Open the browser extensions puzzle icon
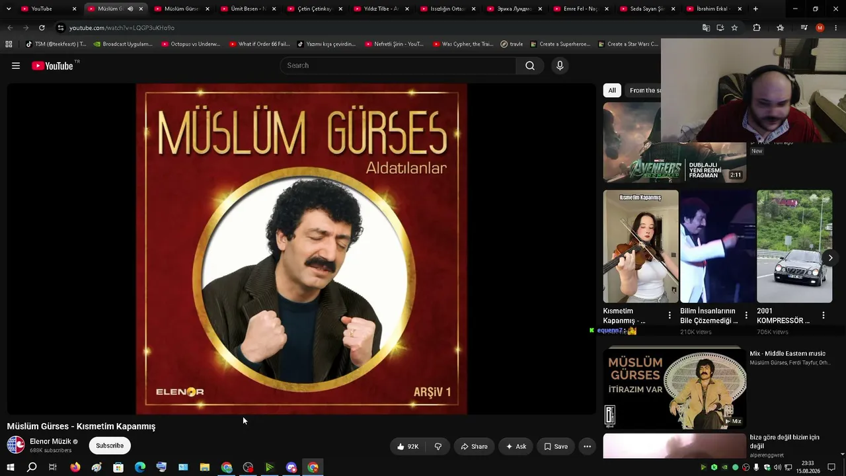Image resolution: width=846 pixels, height=476 pixels. tap(757, 28)
